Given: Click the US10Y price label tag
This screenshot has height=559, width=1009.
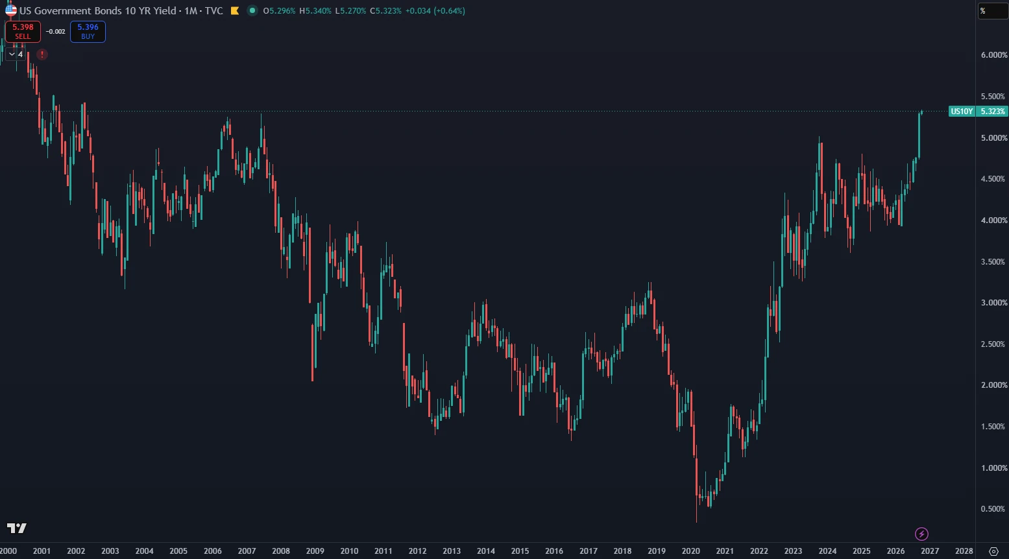Looking at the screenshot, I should point(962,112).
